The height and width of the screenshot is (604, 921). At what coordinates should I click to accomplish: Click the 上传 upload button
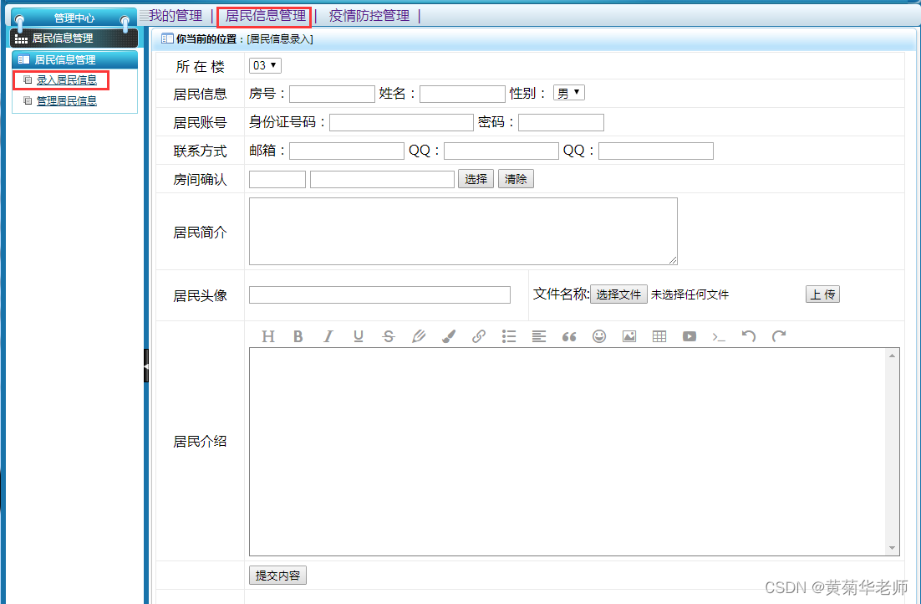point(822,294)
